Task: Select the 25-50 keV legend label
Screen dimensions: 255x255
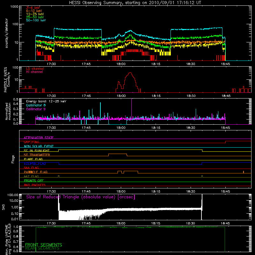Action: coord(35,17)
